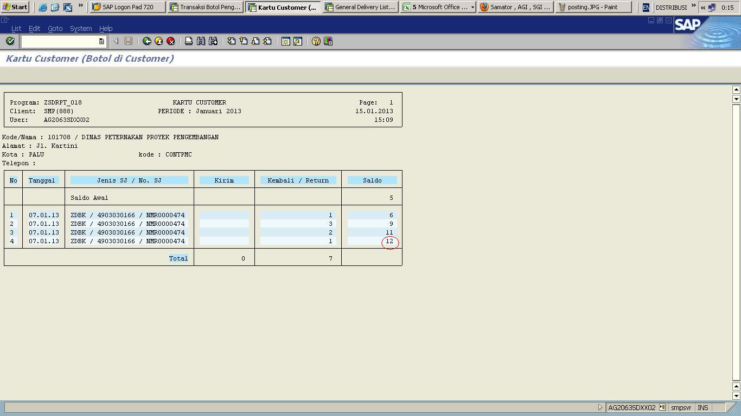Select the SJ entry in row 3
This screenshot has height=416, width=741.
[x=127, y=232]
